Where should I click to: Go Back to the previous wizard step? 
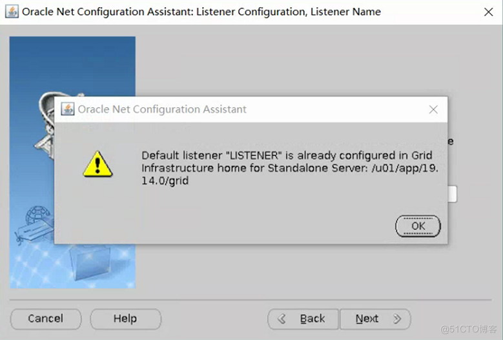click(303, 319)
